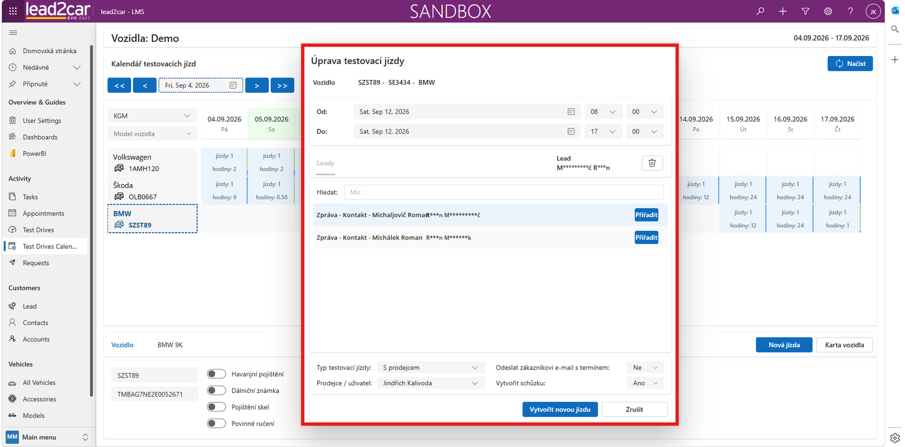This screenshot has width=905, height=447.
Task: Click the search magnifier in top bar
Action: pyautogui.click(x=760, y=11)
